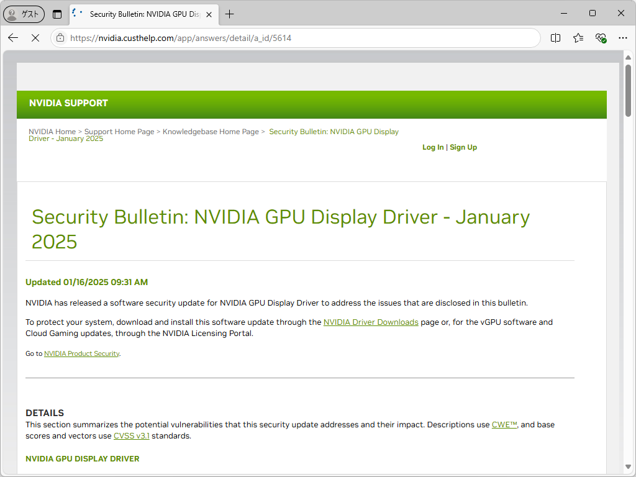Open Knowledgebase Home Page breadcrumb
This screenshot has height=477, width=636.
(211, 132)
